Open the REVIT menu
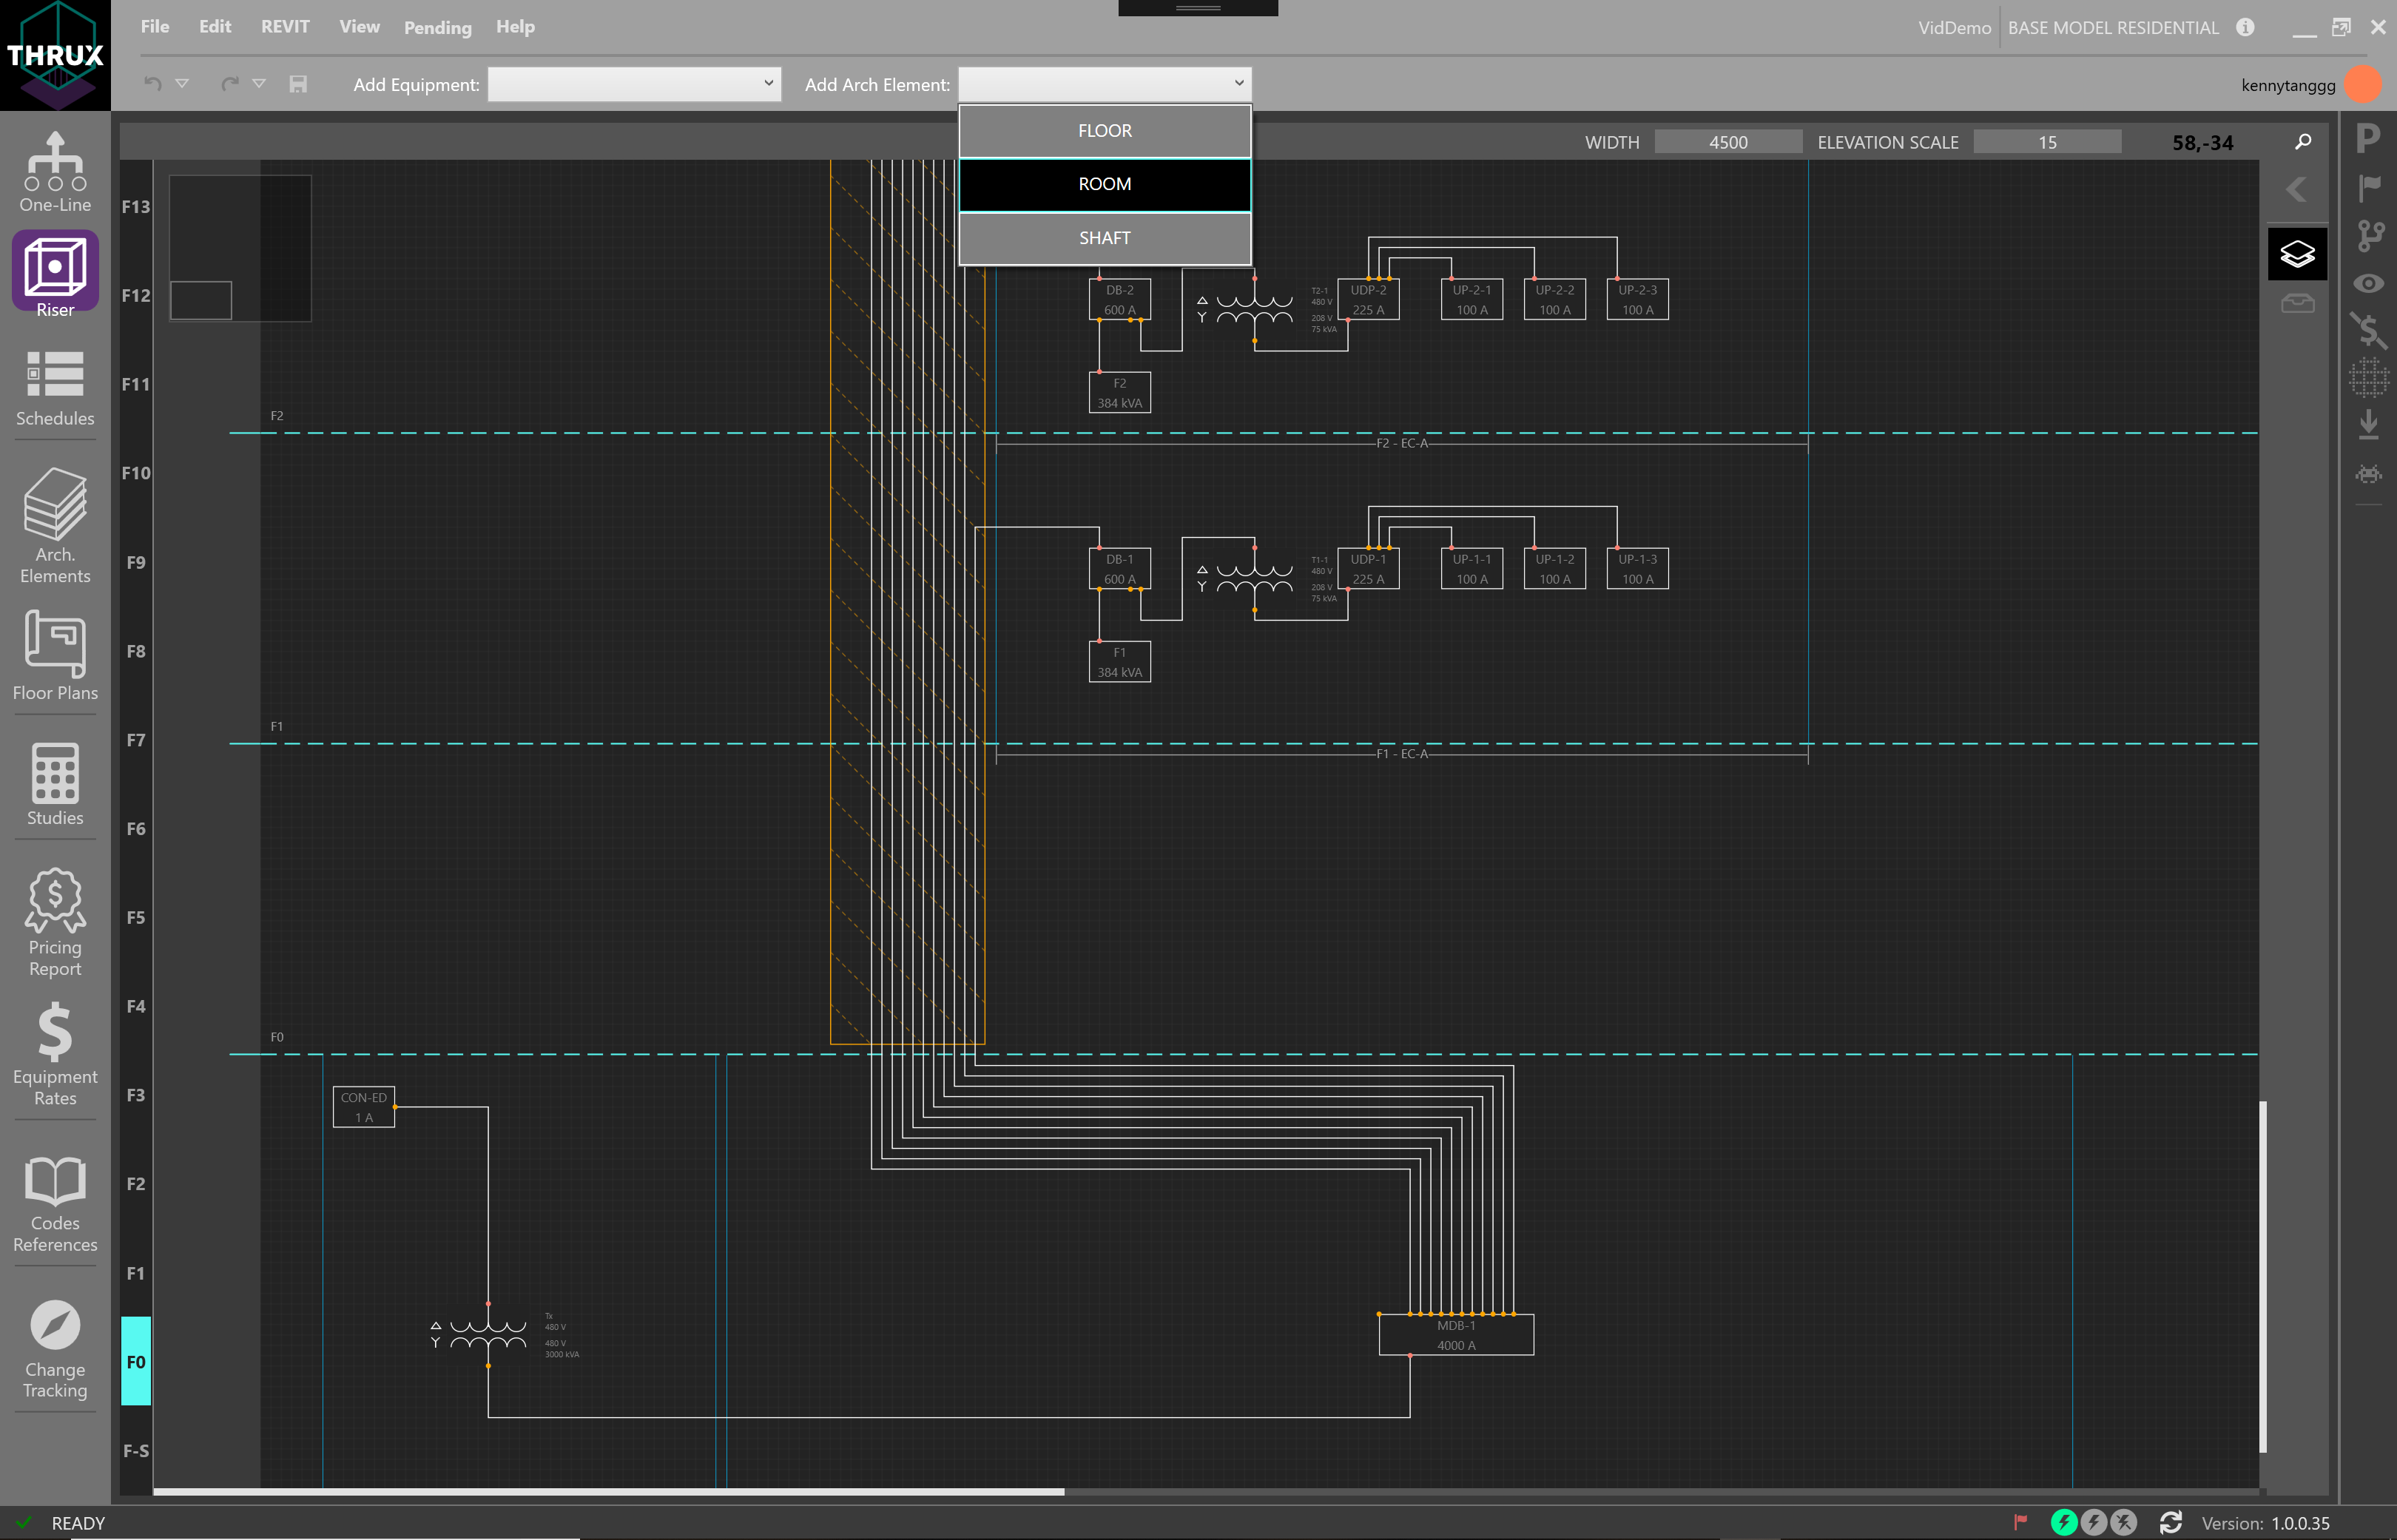Viewport: 2397px width, 1540px height. click(x=285, y=27)
